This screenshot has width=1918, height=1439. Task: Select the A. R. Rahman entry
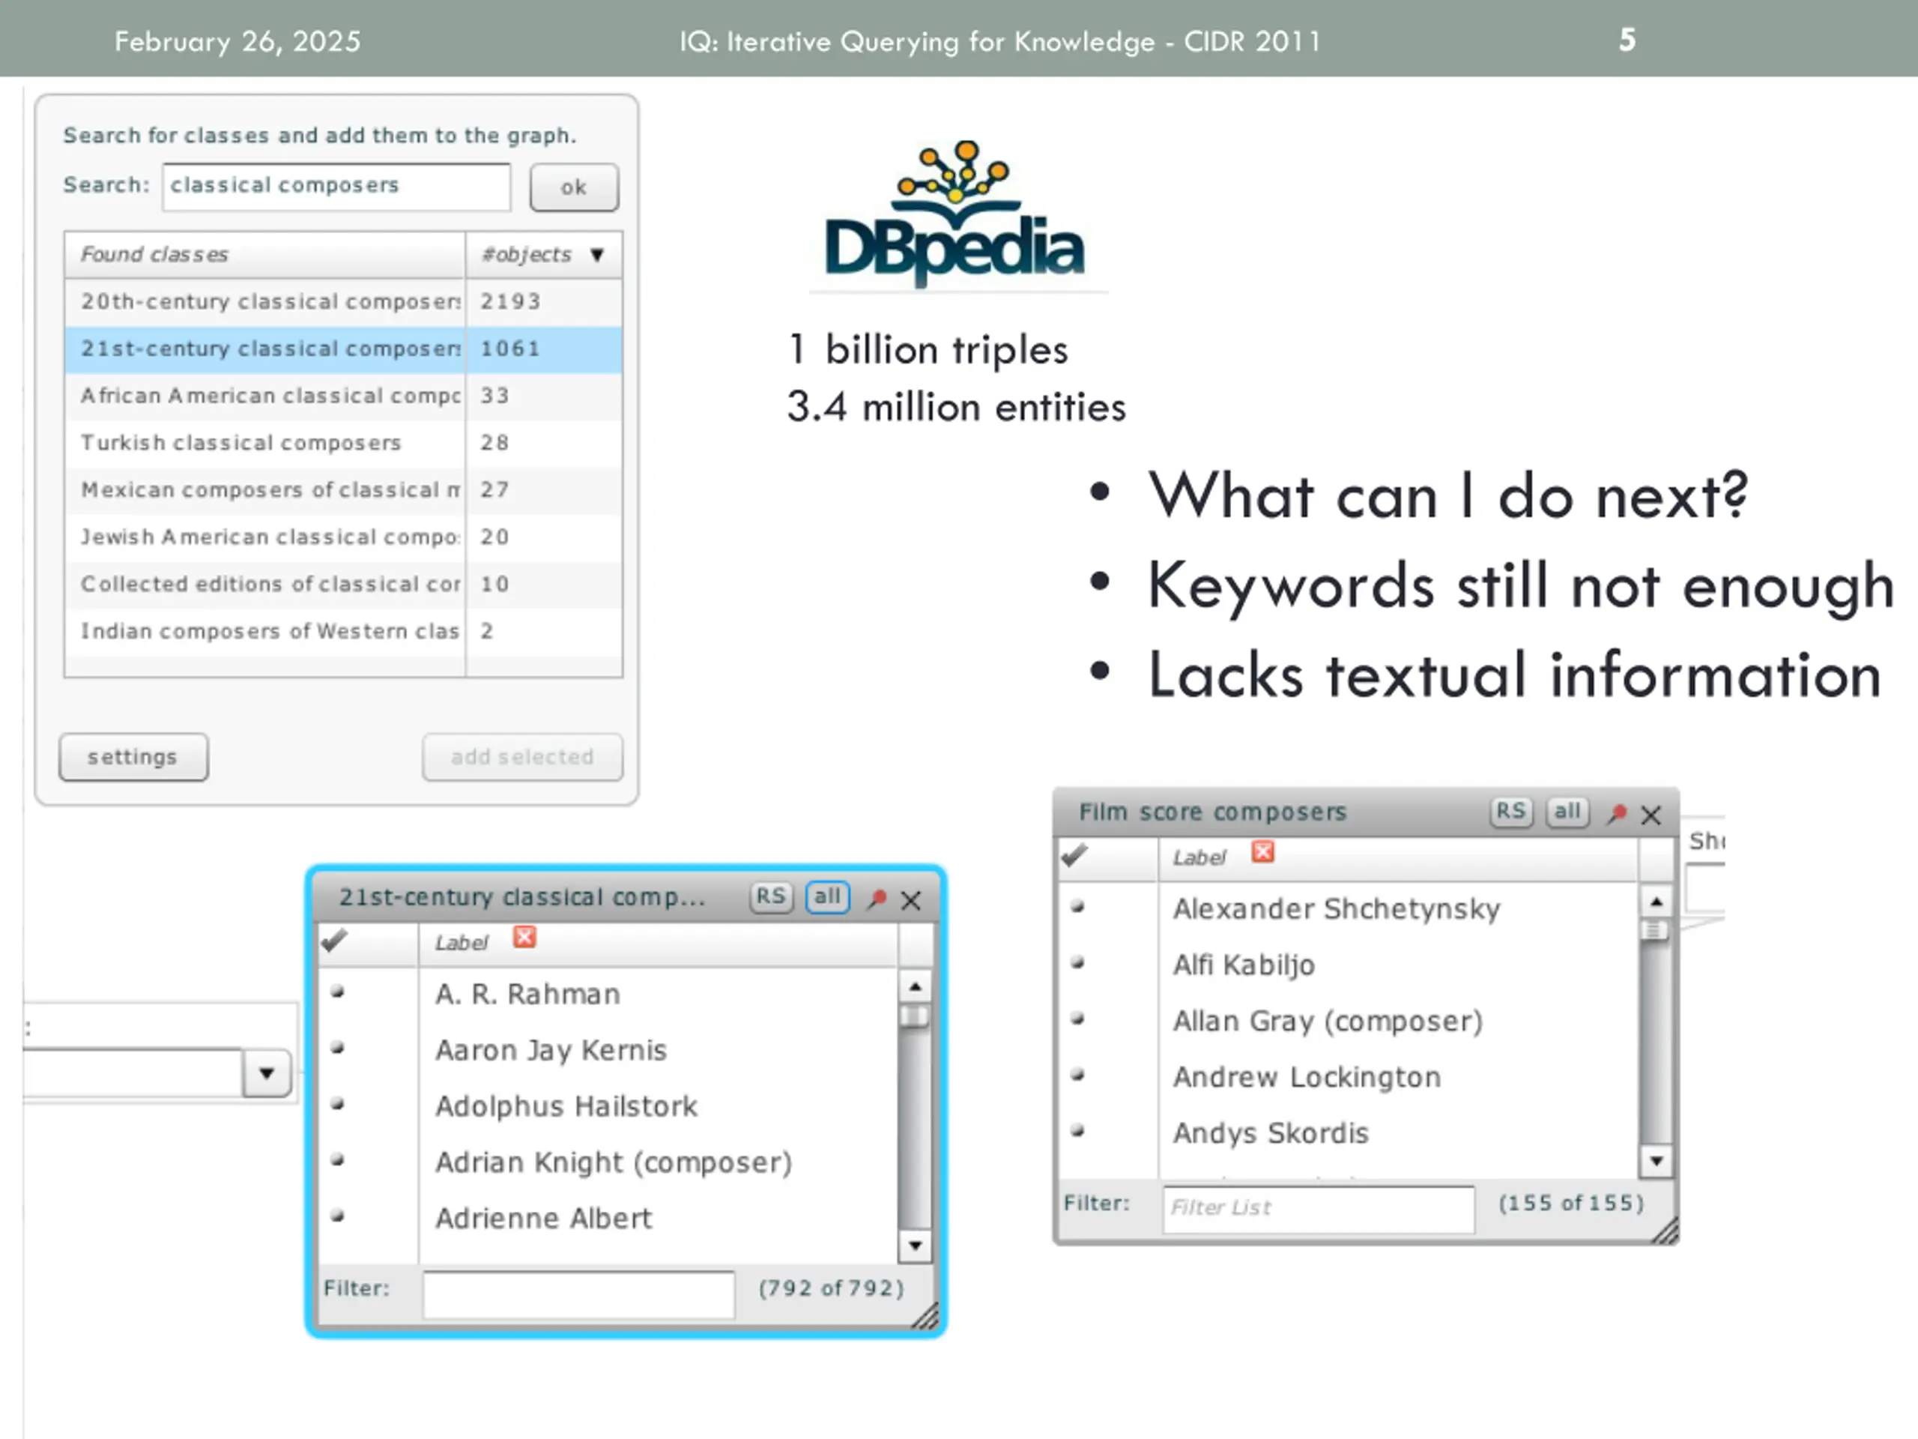[x=527, y=994]
